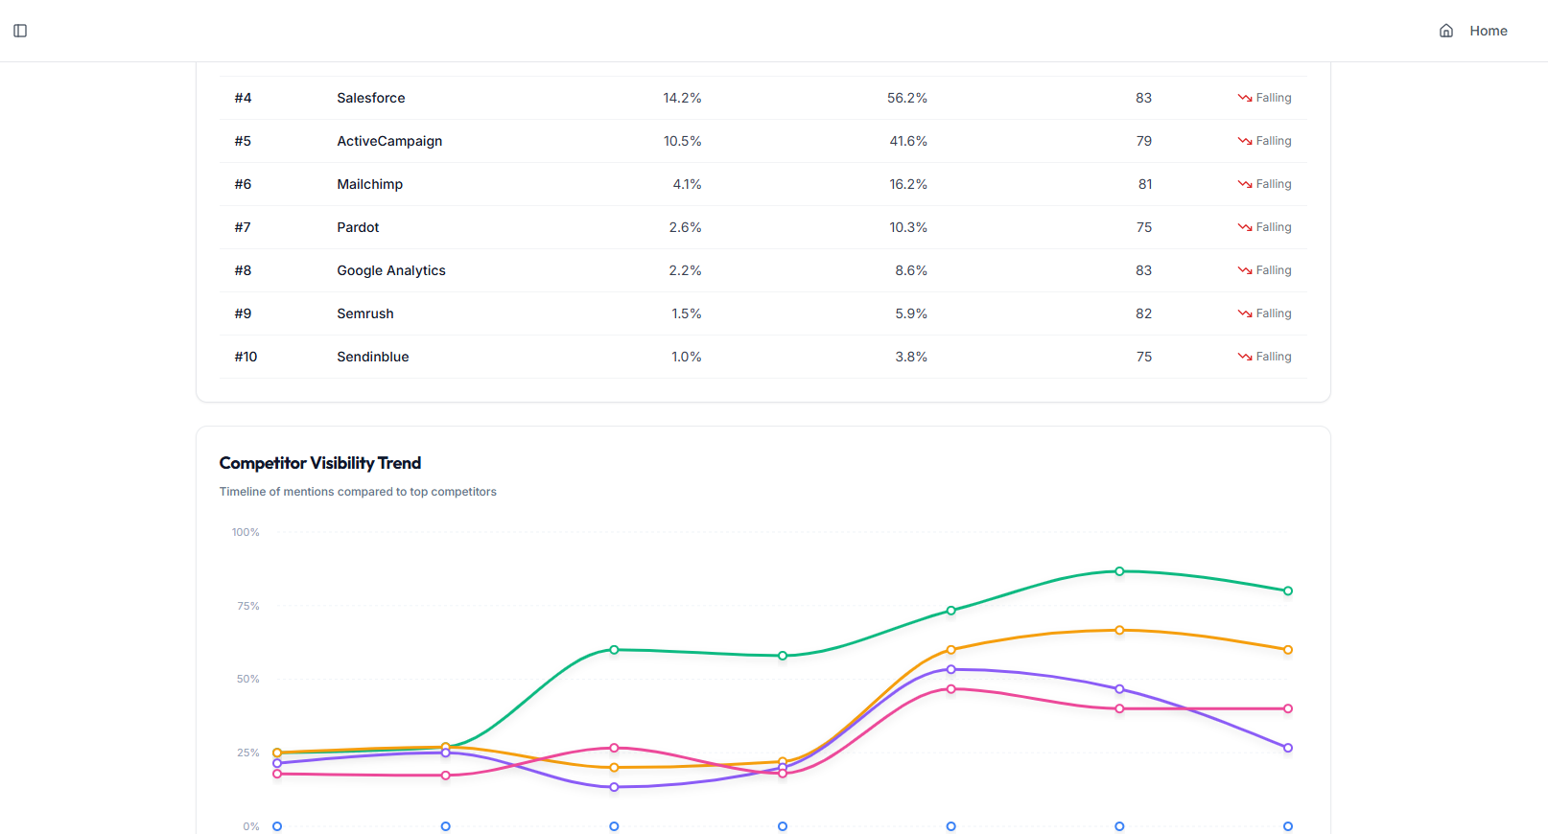This screenshot has height=834, width=1548.
Task: Select the Semrush competitor name
Action: coord(365,313)
